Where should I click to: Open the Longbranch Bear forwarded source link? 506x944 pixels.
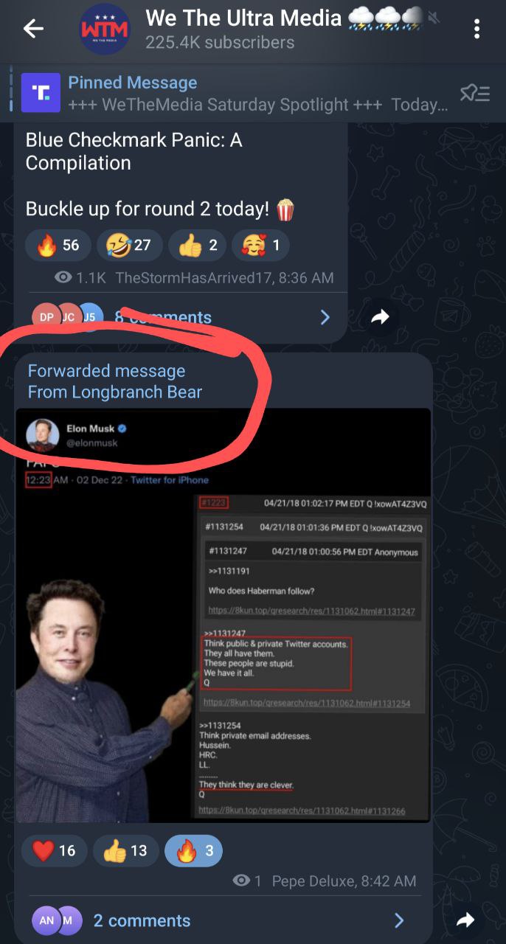pyautogui.click(x=115, y=392)
